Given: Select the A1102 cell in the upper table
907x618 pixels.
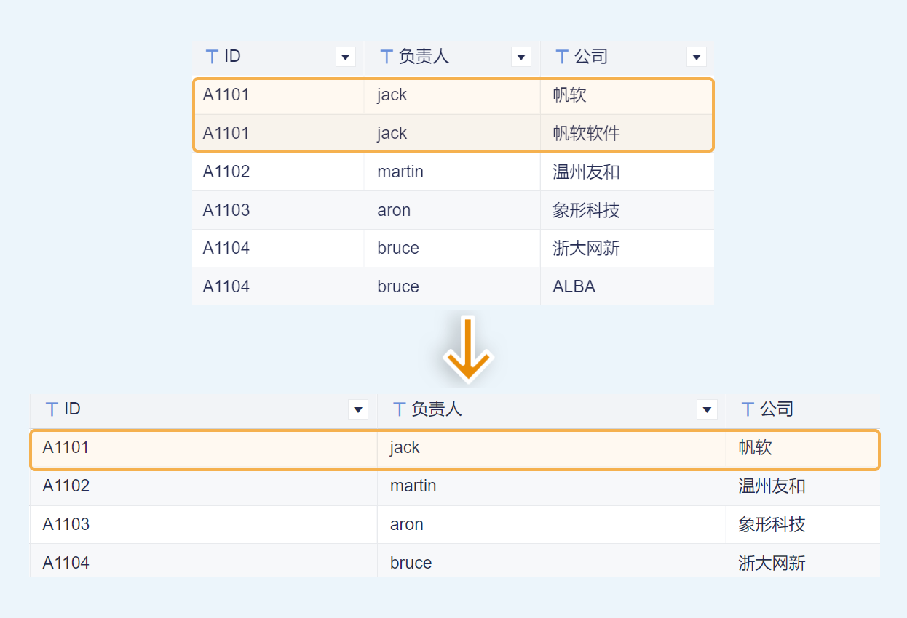Looking at the screenshot, I should [226, 172].
